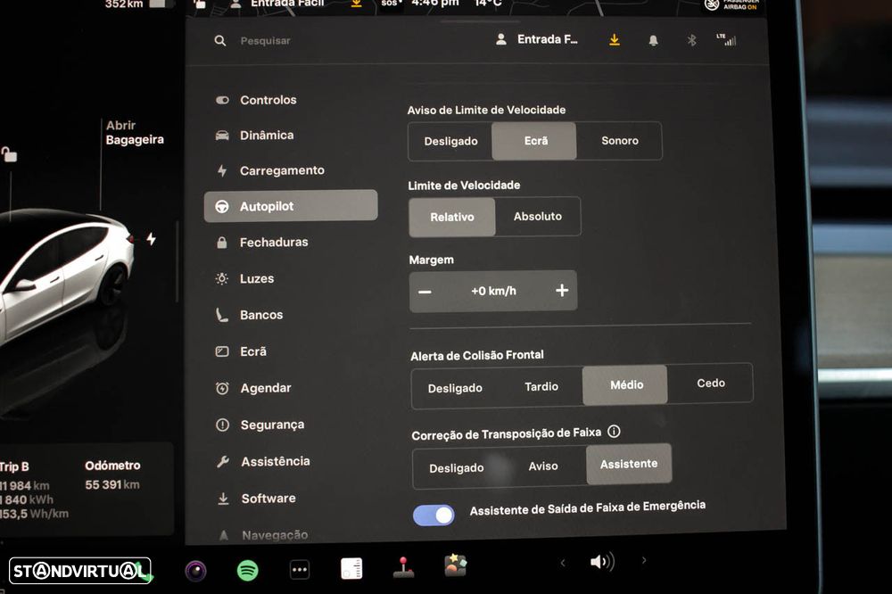
Task: Open the Software section
Action: click(x=257, y=499)
